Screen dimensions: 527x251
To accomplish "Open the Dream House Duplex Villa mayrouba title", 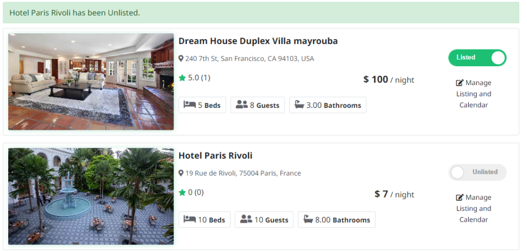I will (258, 41).
